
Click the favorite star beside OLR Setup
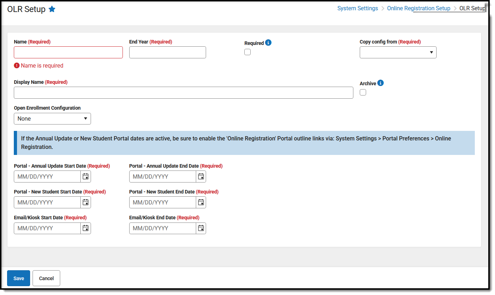[52, 9]
